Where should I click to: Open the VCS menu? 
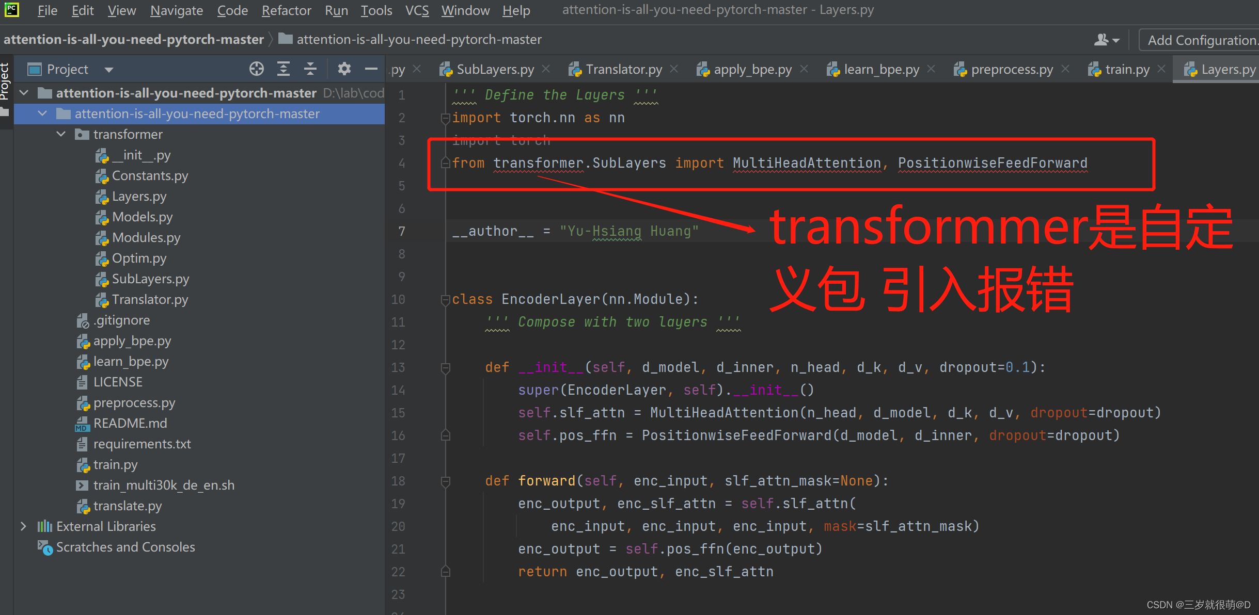[417, 10]
